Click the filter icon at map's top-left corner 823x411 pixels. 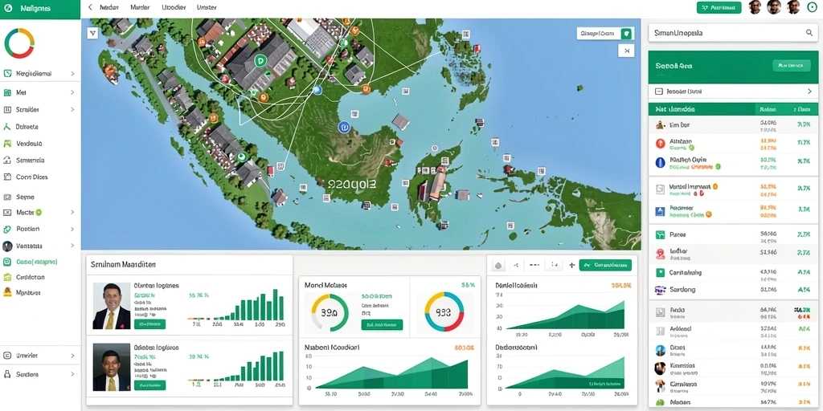(92, 33)
